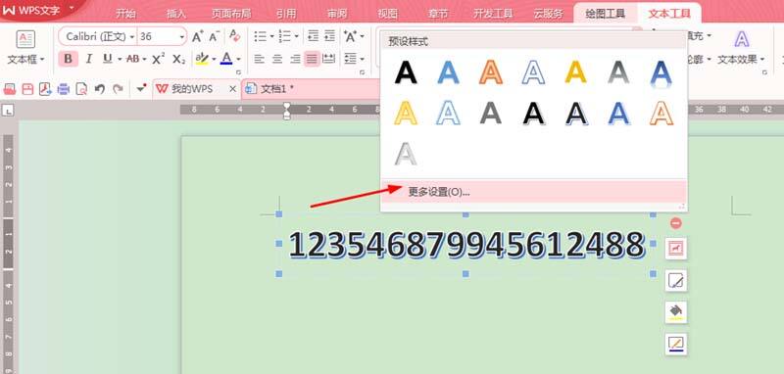Click the 文本框 text box icon
Viewport: 784px width, 374px height.
pyautogui.click(x=25, y=39)
